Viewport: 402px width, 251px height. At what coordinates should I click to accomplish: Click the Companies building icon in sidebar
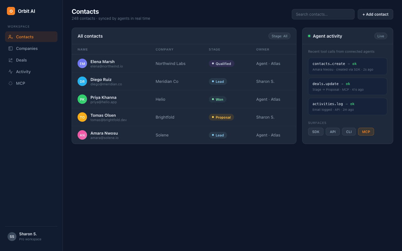[x=10, y=48]
